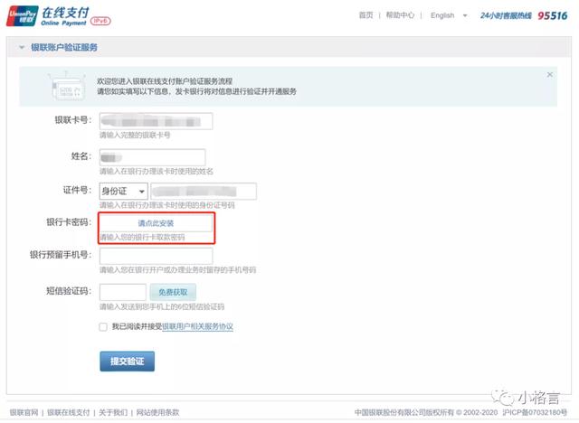Collapse the 银联账户验证服务 section
The image size is (579, 423).
click(22, 47)
